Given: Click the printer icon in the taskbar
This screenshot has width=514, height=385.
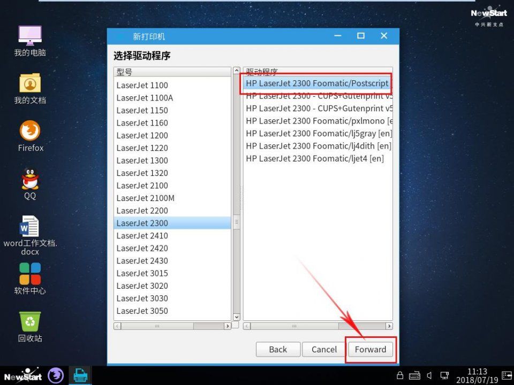Looking at the screenshot, I should [x=80, y=375].
